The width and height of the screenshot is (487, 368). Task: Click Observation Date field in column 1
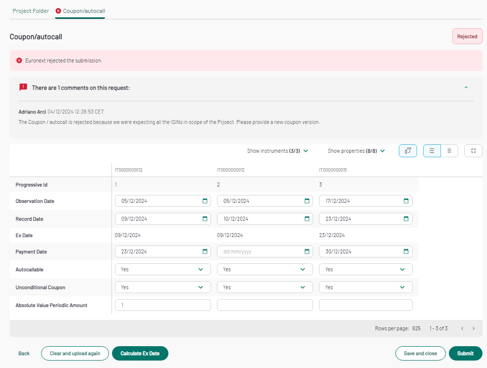point(163,201)
